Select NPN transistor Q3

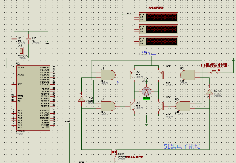click(132, 106)
